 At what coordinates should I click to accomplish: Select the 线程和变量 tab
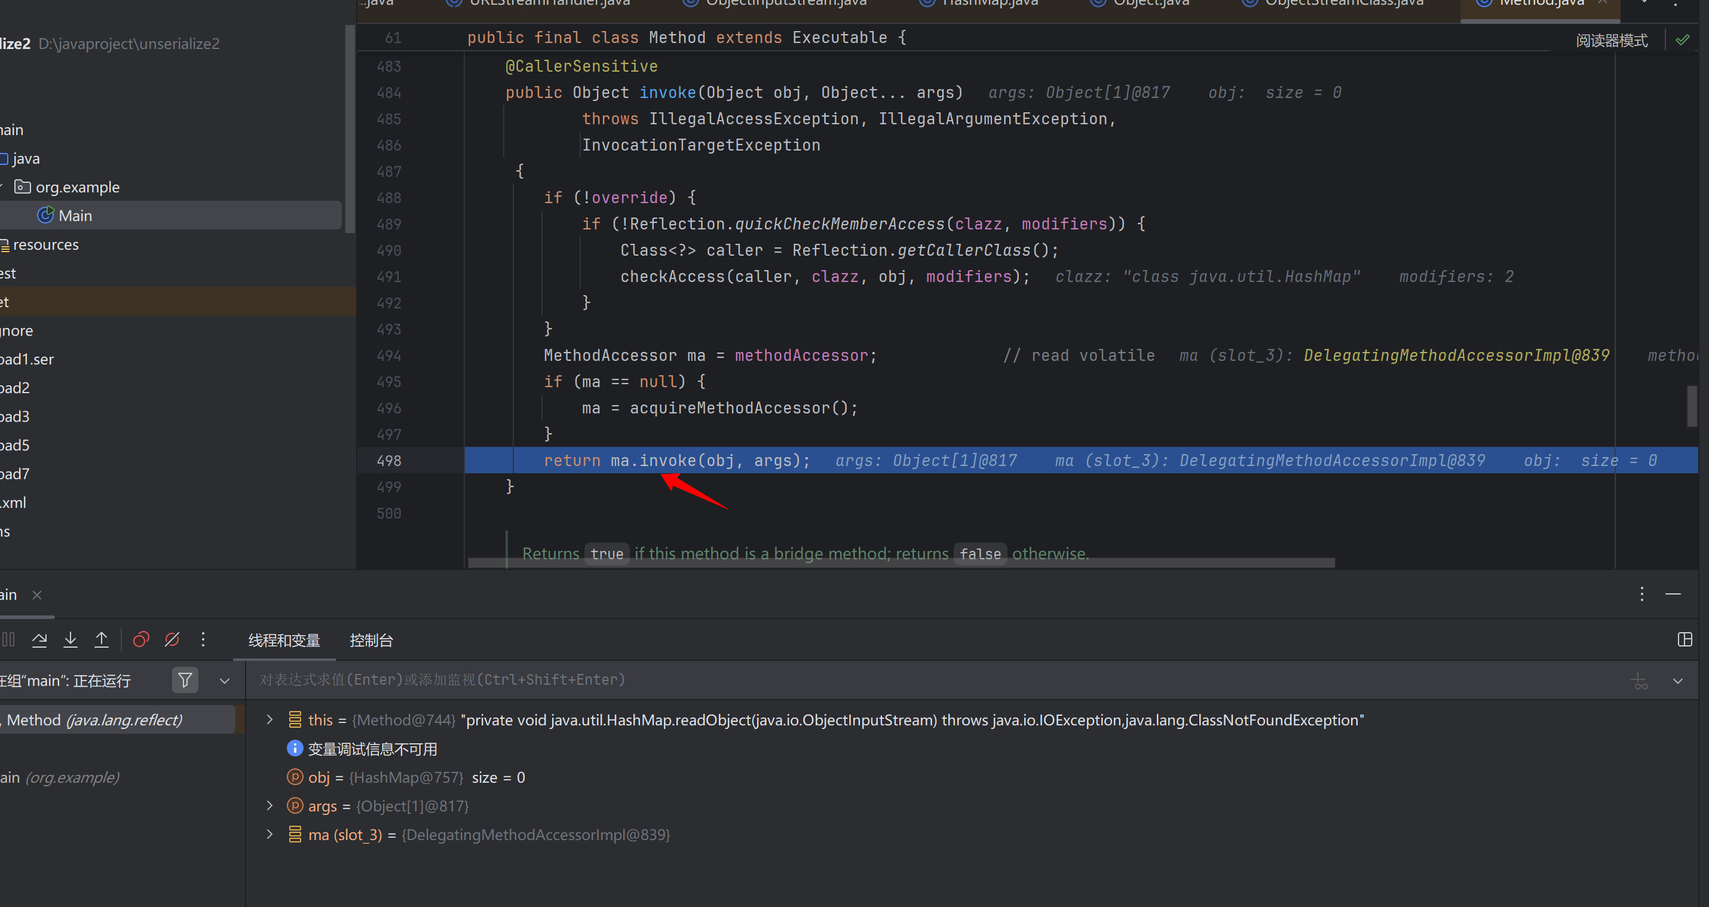click(x=284, y=641)
